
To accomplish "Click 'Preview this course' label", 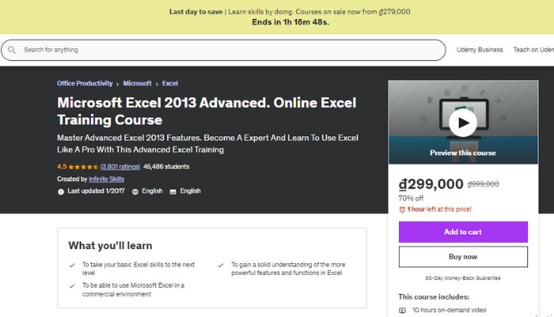I will (x=463, y=153).
